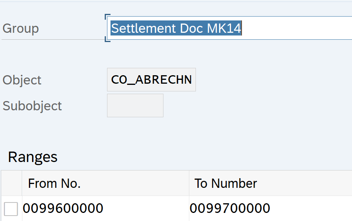Image resolution: width=352 pixels, height=221 pixels.
Task: Click blank space right of 0099600000 in its cell
Action: tap(147, 209)
